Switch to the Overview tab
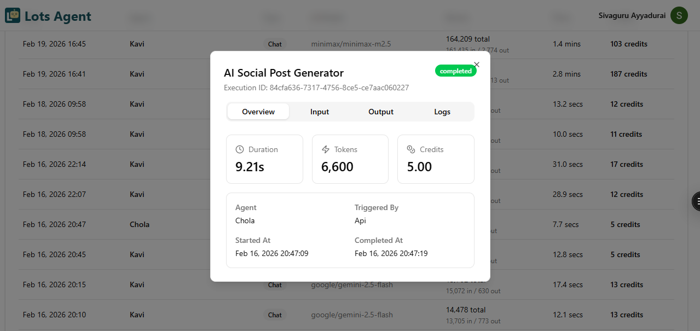Screen dimensions: 700x331 [x=258, y=112]
